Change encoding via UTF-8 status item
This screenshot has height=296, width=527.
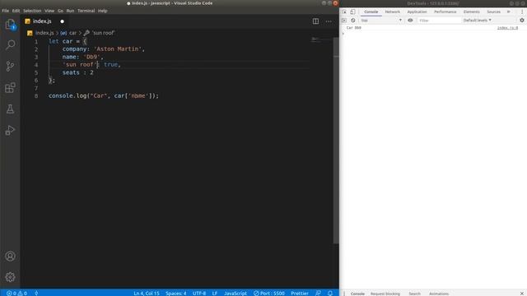[199, 293]
